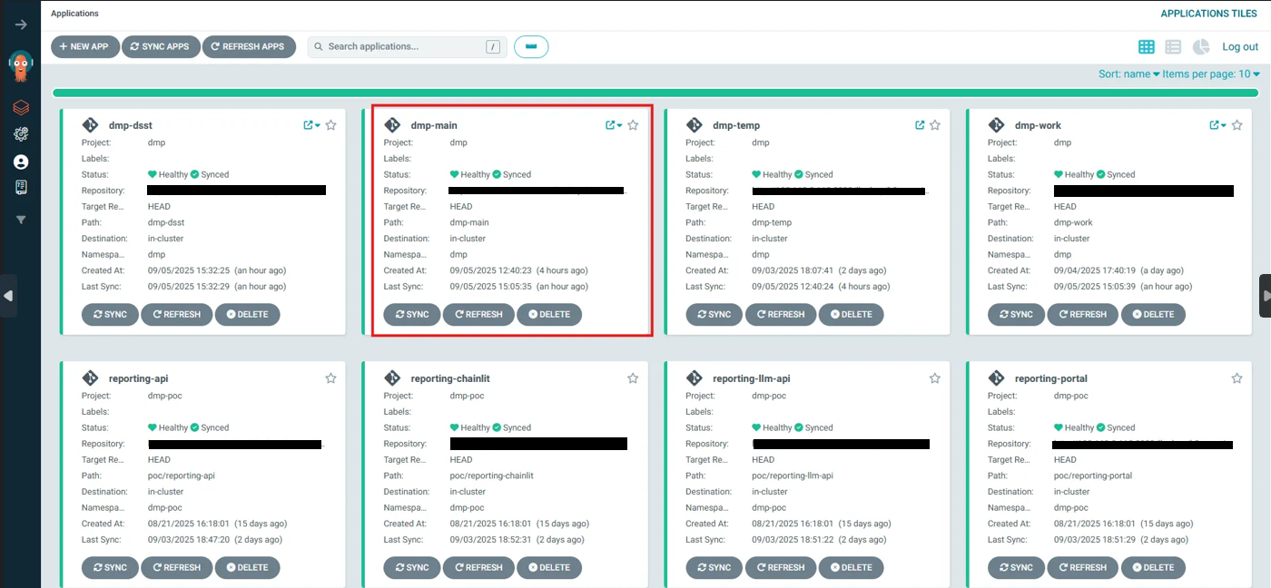1271x588 pixels.
Task: Click the Applications breadcrumb
Action: click(x=74, y=14)
